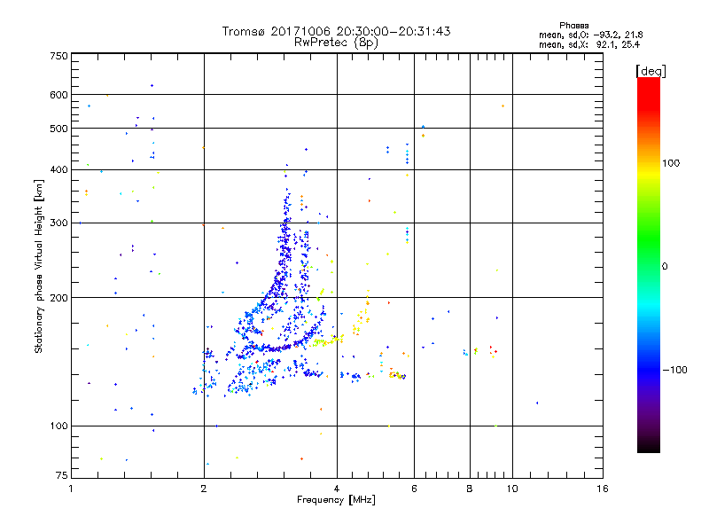Click the y-axis tick label '500'
This screenshot has height=532, width=709.
click(x=58, y=129)
